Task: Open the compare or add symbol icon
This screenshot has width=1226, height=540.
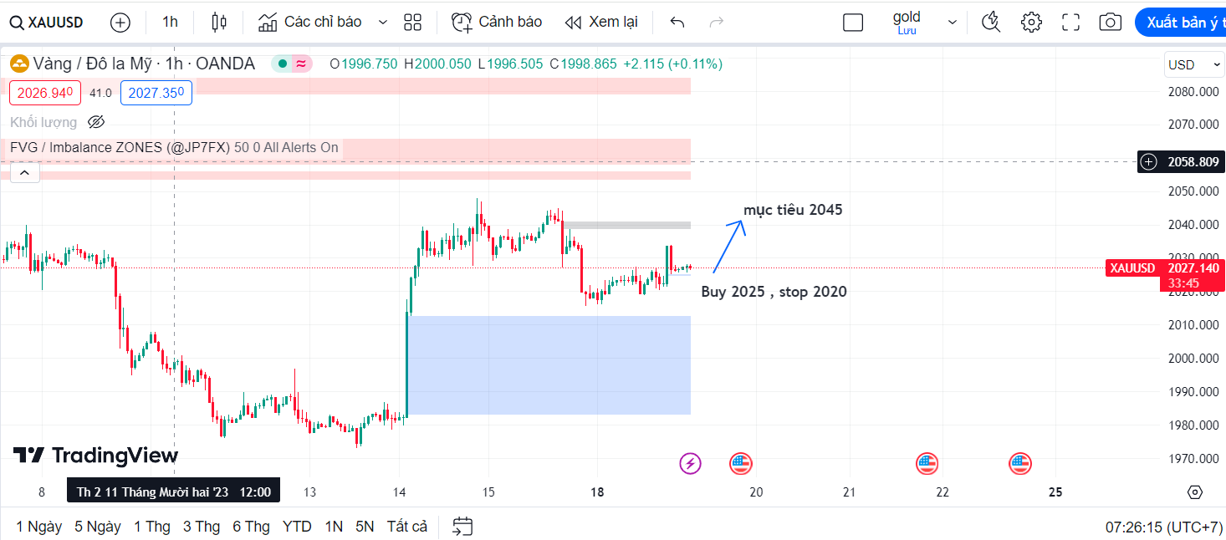Action: pyautogui.click(x=120, y=23)
